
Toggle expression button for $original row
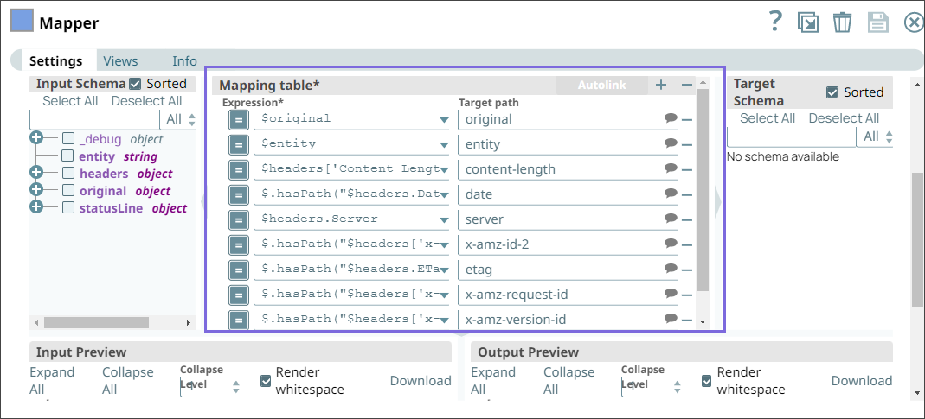pos(239,119)
